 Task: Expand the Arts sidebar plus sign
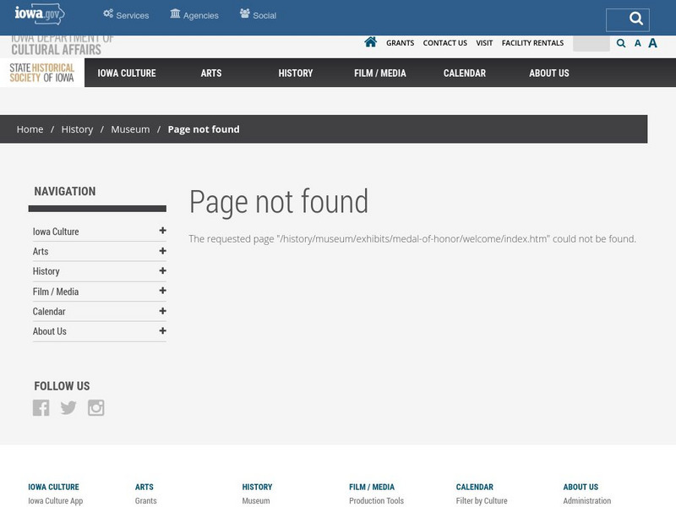pyautogui.click(x=162, y=251)
